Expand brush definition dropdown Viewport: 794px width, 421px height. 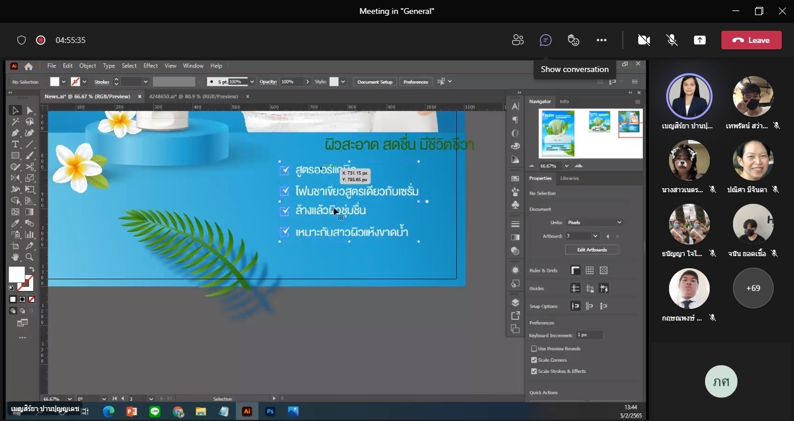tap(252, 82)
